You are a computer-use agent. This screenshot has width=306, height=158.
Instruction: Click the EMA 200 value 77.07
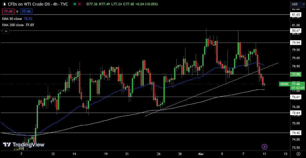(x=30, y=25)
